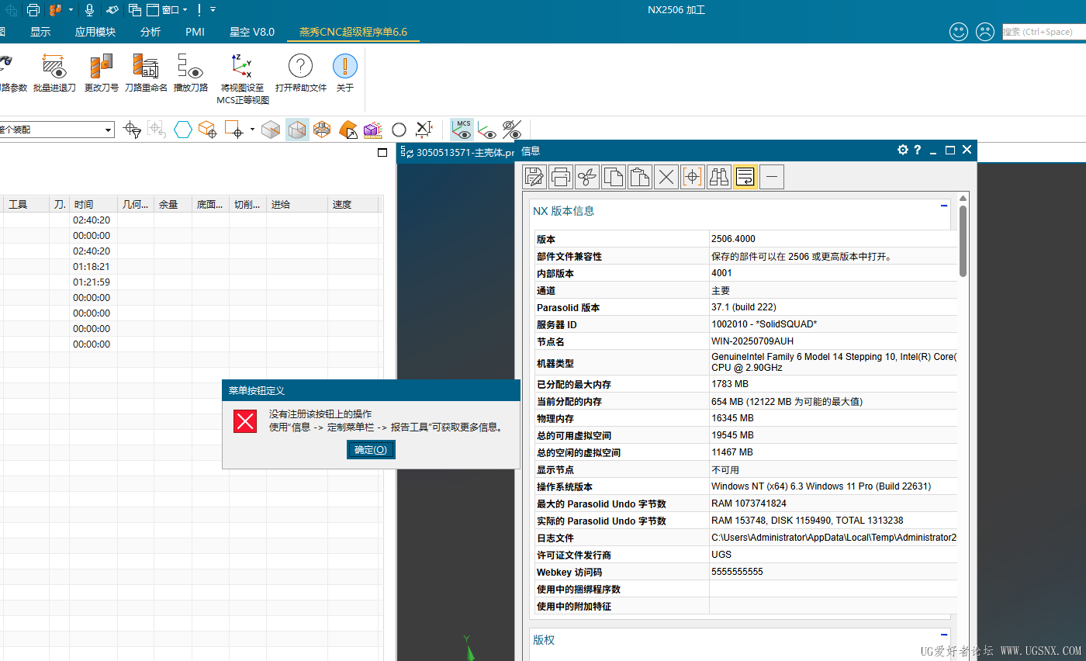Click the binoculars find icon in 信息 window

[x=719, y=178]
